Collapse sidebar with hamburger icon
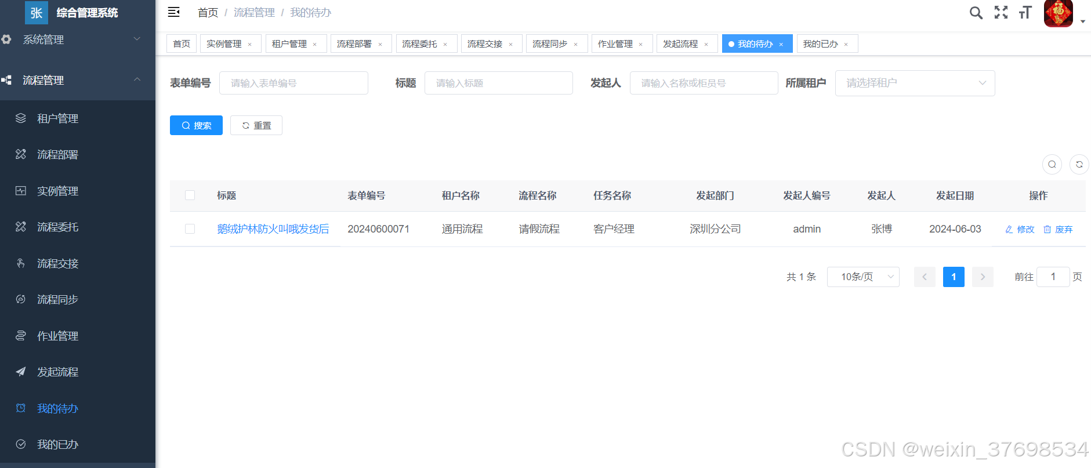 173,12
